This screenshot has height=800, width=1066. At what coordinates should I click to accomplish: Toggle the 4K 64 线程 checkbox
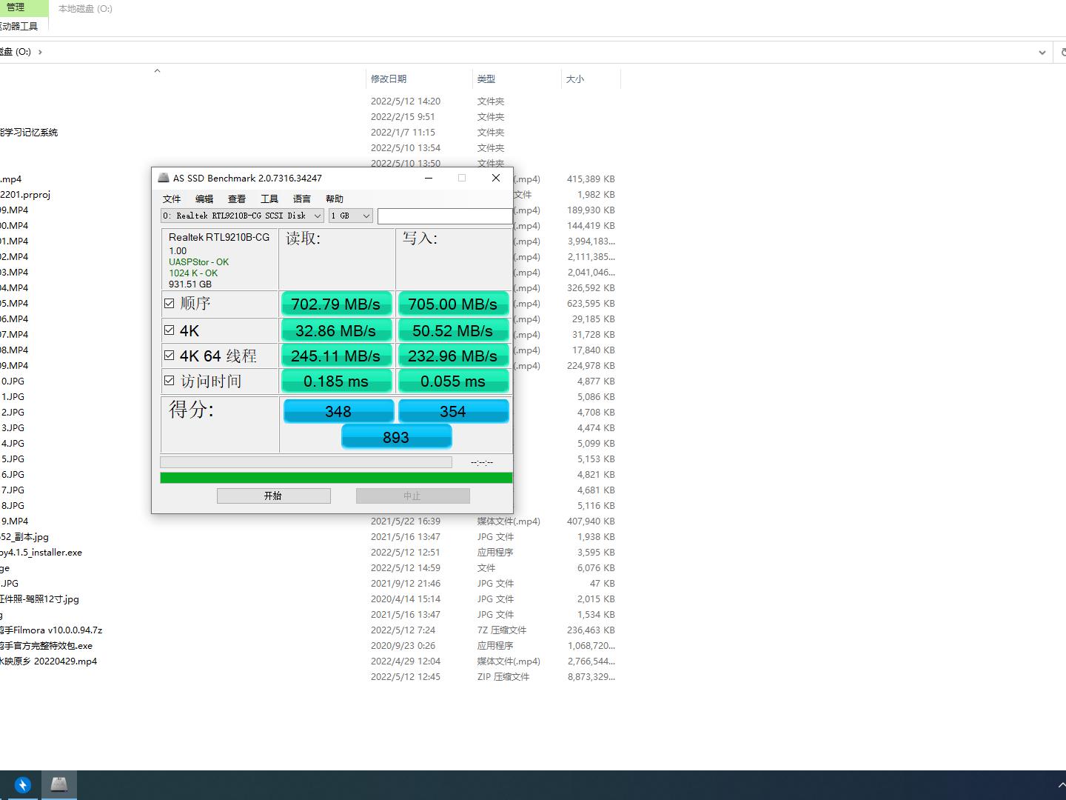[170, 356]
